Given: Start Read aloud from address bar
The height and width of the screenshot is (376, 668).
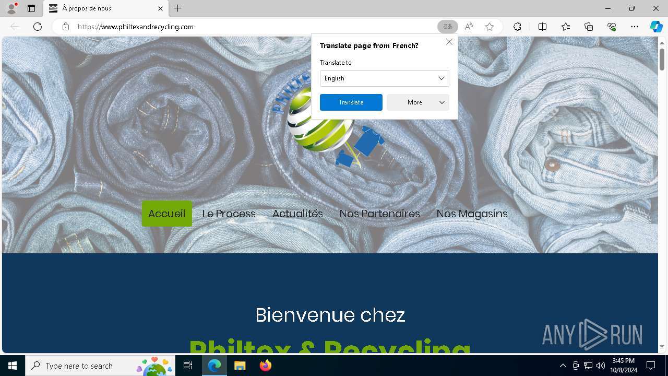Looking at the screenshot, I should 469,27.
